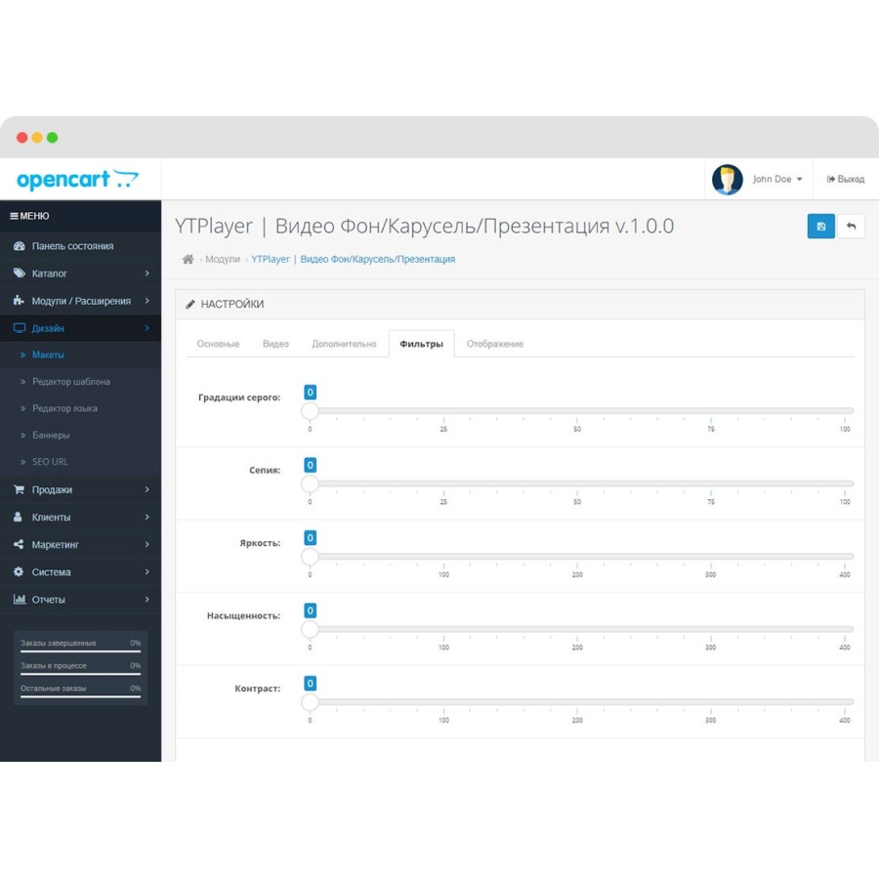879x879 pixels.
Task: Click the Насыщенность filter label
Action: (x=244, y=615)
